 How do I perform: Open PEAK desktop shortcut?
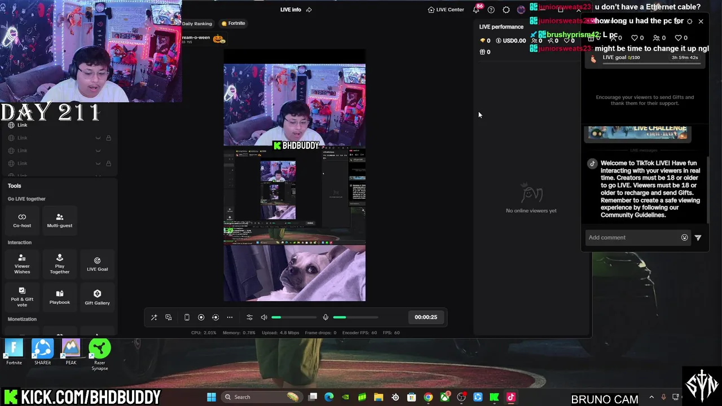[x=71, y=352]
